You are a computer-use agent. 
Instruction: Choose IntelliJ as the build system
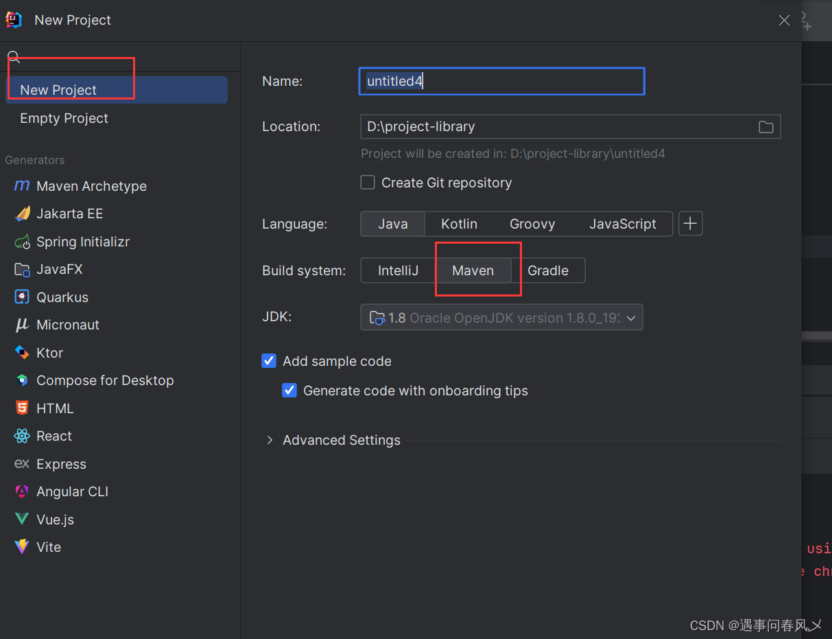coord(399,270)
